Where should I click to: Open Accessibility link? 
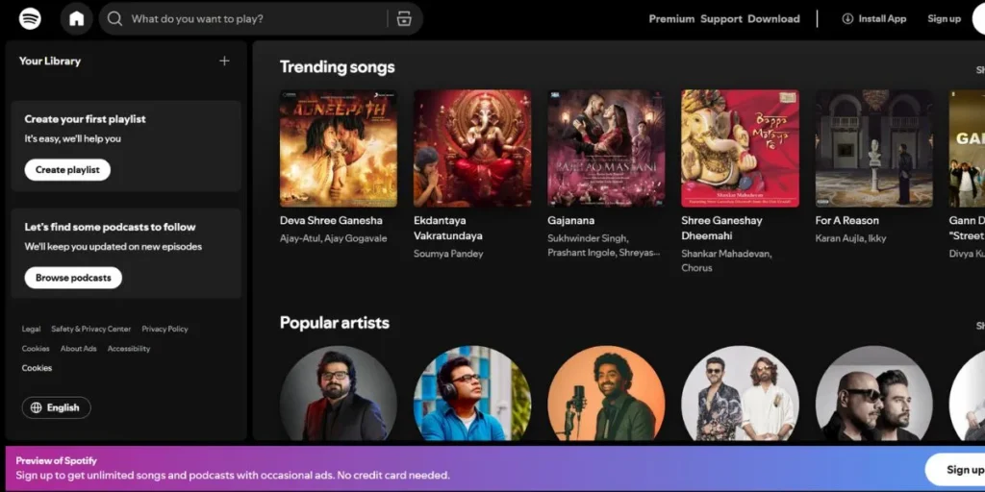[x=129, y=348]
